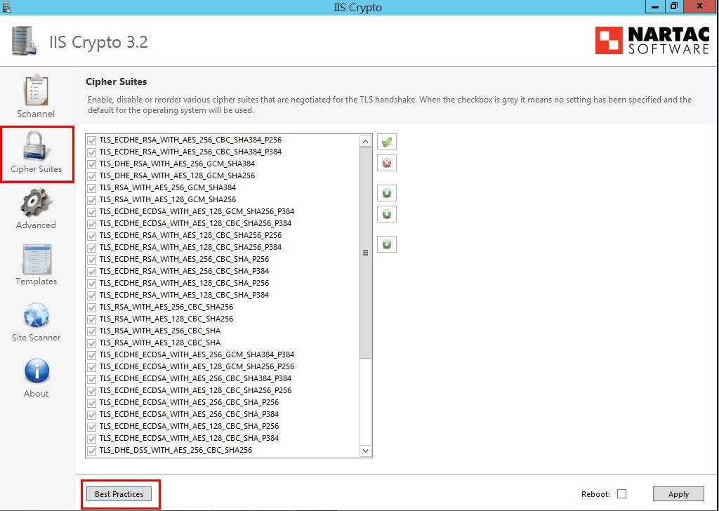The height and width of the screenshot is (511, 719).
Task: Open the About section
Action: tap(36, 378)
